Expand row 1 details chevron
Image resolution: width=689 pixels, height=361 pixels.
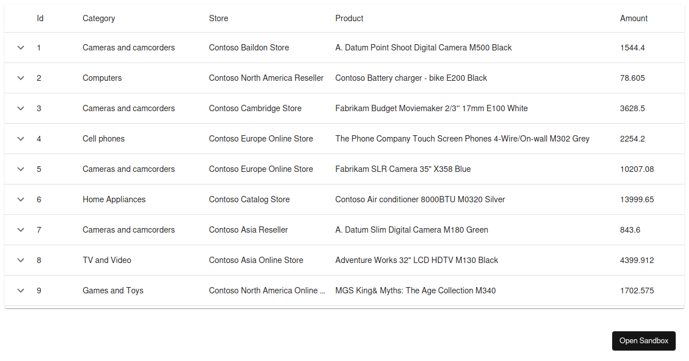[x=21, y=48]
